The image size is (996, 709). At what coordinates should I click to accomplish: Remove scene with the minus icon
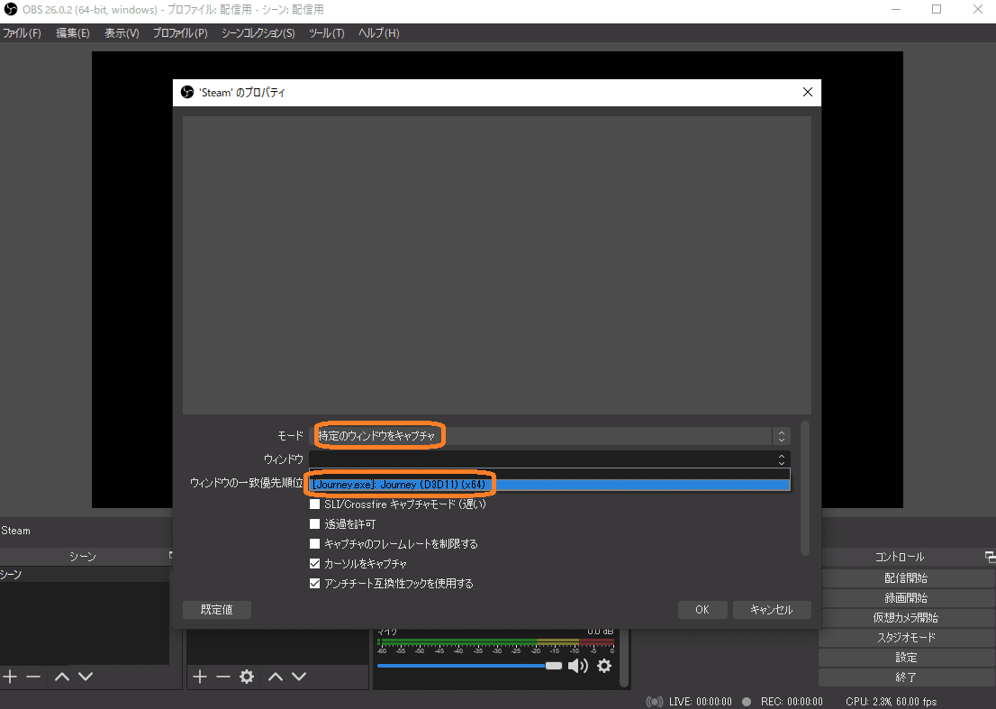coord(33,677)
